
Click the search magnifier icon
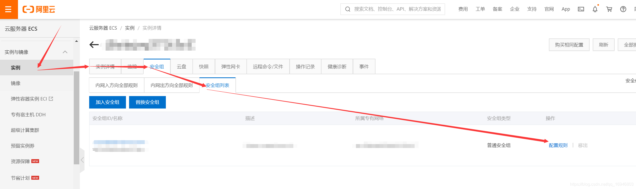click(348, 9)
